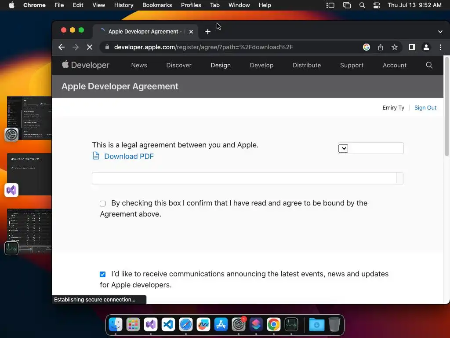Expand the tab search chevron
Viewport: 450px width, 338px height.
click(440, 32)
